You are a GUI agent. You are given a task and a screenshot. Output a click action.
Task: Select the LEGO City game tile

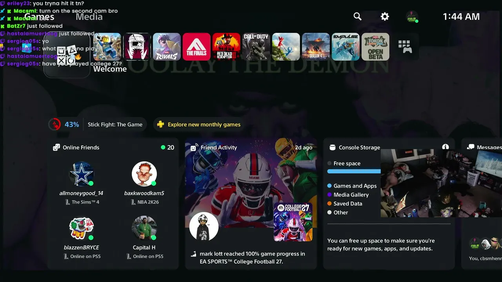107,47
